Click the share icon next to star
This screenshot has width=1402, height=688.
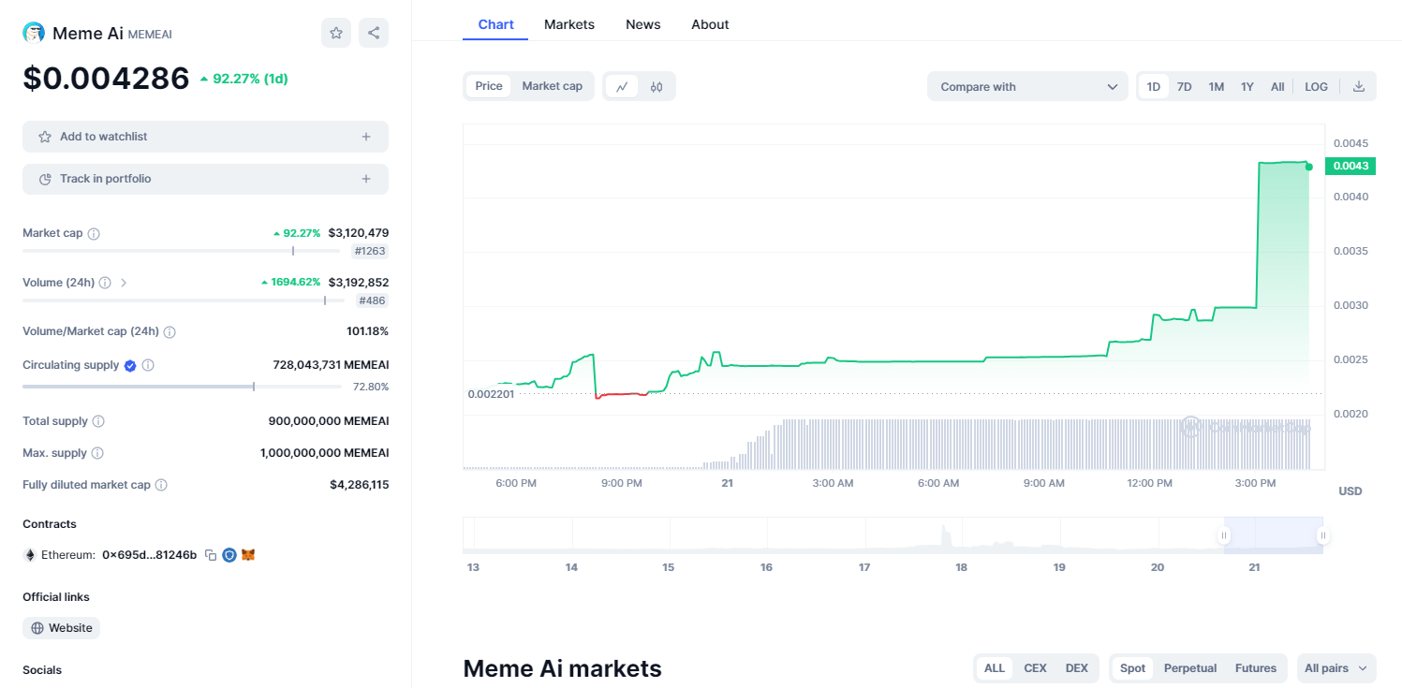tap(374, 33)
